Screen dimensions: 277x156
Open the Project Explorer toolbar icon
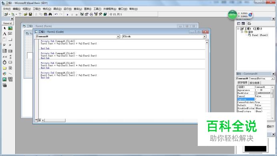point(82,14)
